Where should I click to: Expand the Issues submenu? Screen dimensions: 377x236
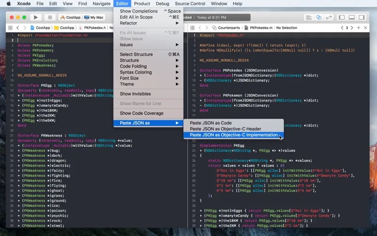148,45
